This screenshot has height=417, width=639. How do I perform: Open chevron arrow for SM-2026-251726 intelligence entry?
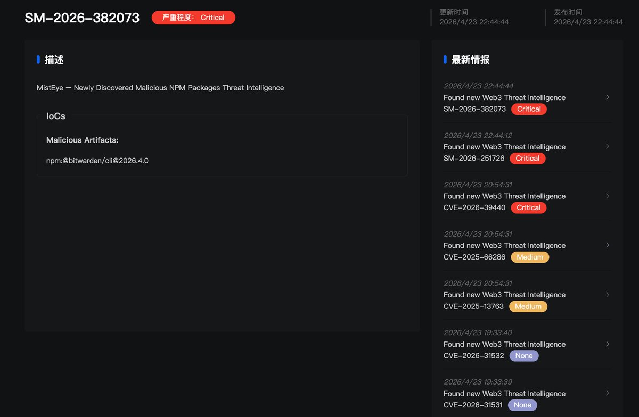tap(608, 146)
